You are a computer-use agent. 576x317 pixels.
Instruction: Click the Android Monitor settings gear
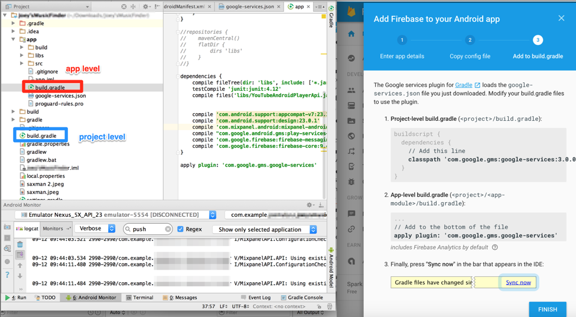click(x=310, y=205)
